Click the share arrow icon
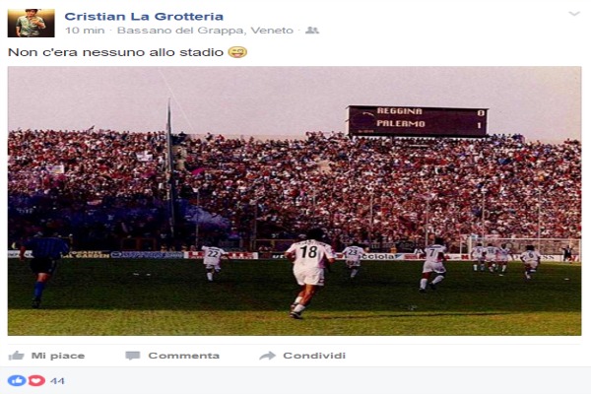591x394 pixels. (268, 356)
